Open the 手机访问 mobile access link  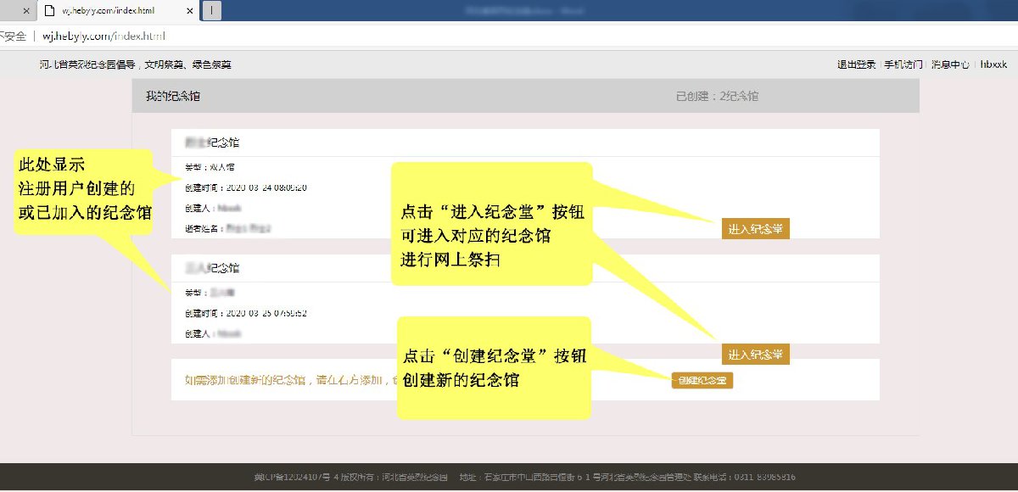point(903,64)
